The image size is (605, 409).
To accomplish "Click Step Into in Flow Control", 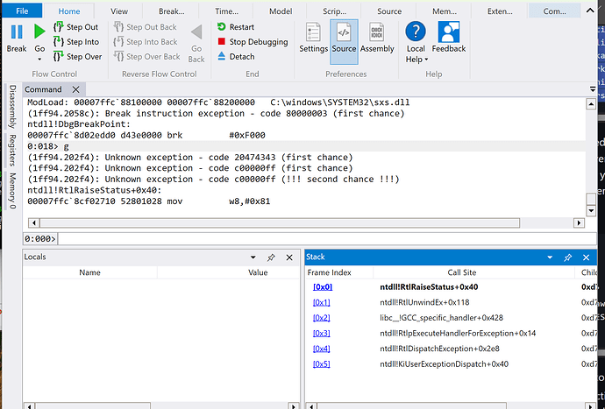I will coord(76,42).
